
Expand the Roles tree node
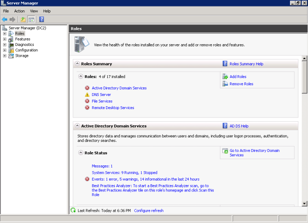[x=5, y=34]
